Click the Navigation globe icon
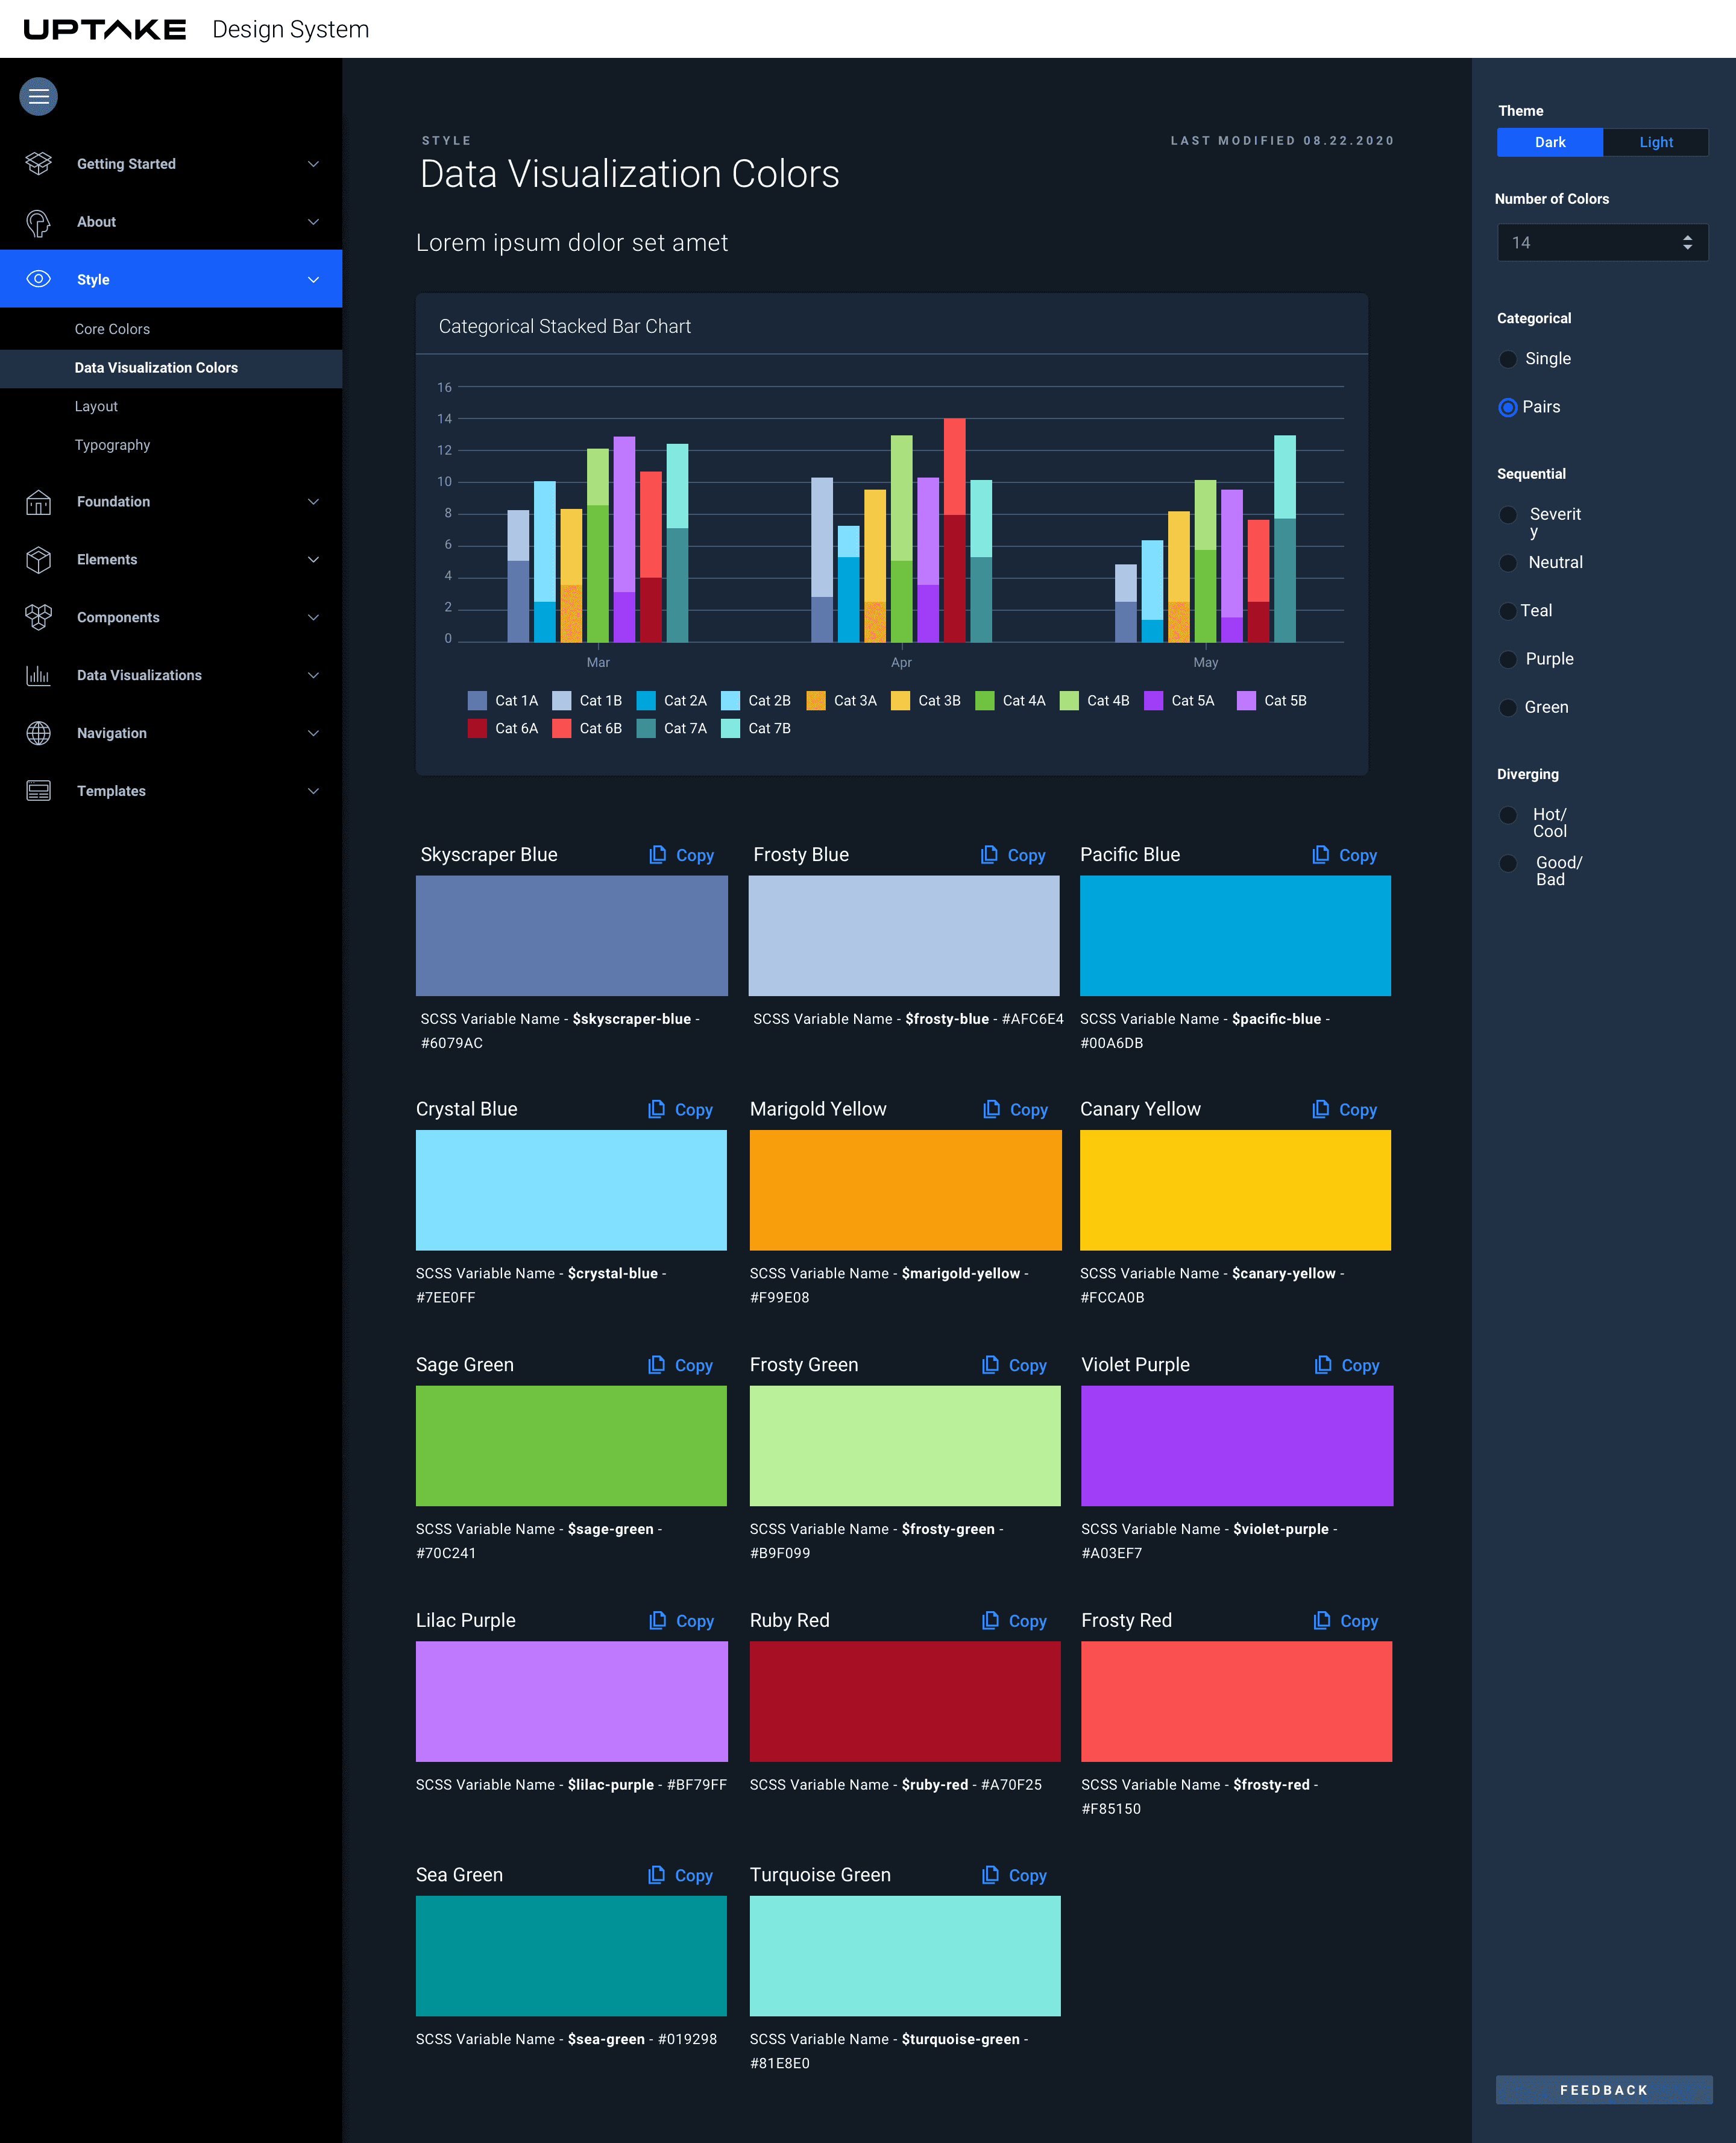Image resolution: width=1736 pixels, height=2143 pixels. 38,733
